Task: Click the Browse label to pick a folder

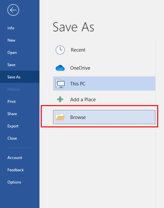Action: [78, 117]
